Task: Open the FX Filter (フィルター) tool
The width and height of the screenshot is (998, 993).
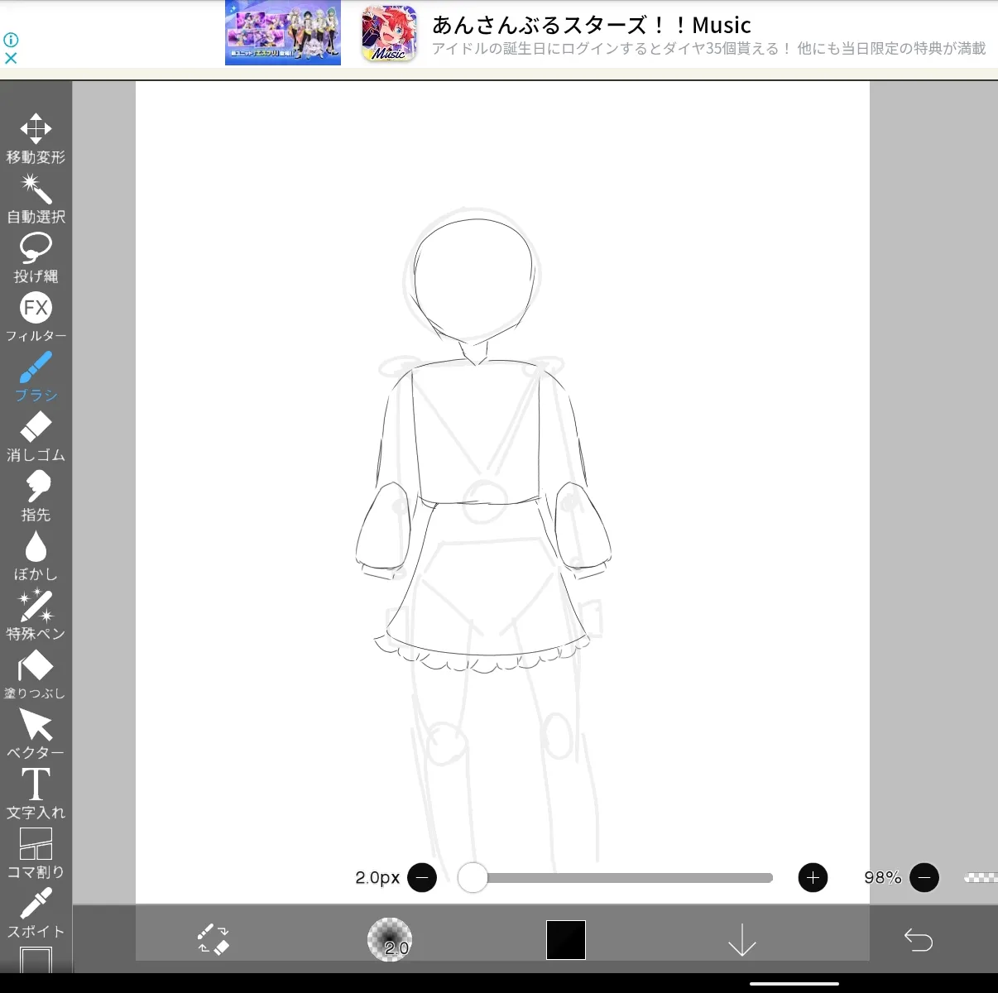Action: tap(36, 318)
